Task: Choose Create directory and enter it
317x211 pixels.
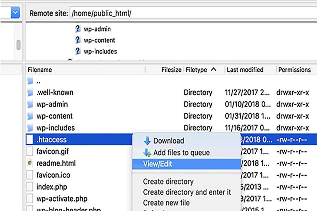Action: click(x=186, y=192)
